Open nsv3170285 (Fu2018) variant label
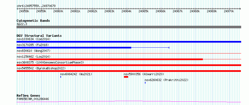Screen dimensions: 249x105 [x=32, y=45]
